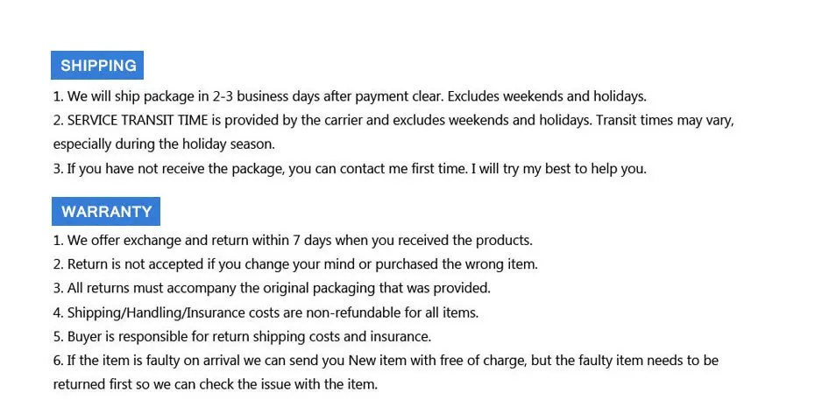Click the words 'purchased the wrong item'
The width and height of the screenshot is (815, 400).
coord(457,264)
